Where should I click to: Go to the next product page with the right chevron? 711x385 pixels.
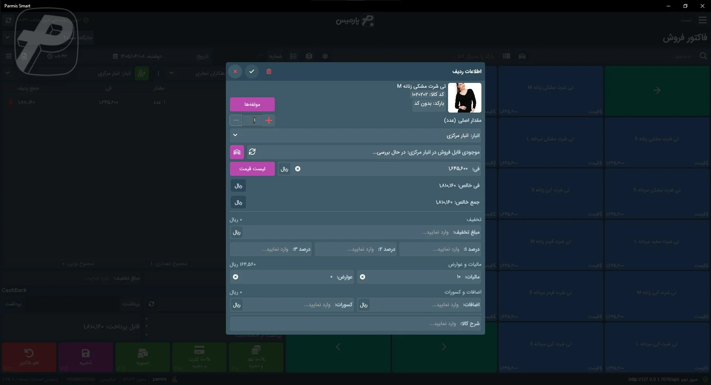(444, 347)
